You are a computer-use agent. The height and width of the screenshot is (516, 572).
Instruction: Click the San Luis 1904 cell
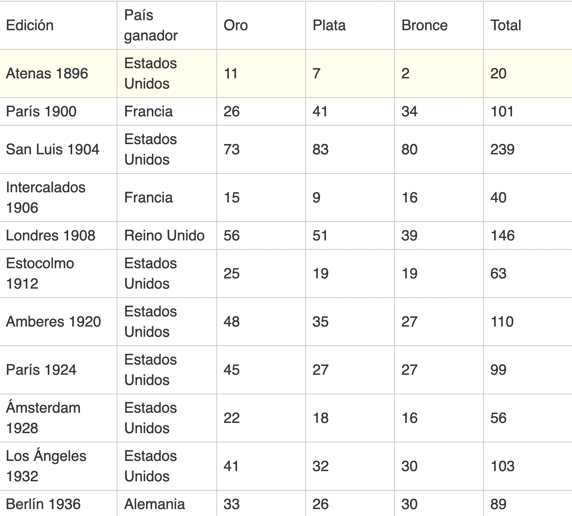[x=58, y=149]
